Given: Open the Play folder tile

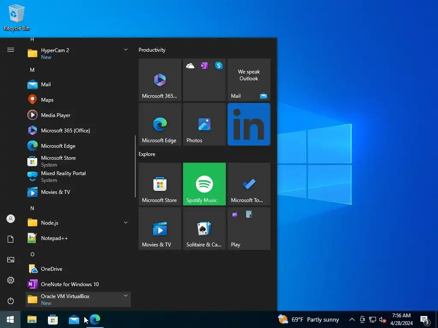Looking at the screenshot, I should (249, 228).
